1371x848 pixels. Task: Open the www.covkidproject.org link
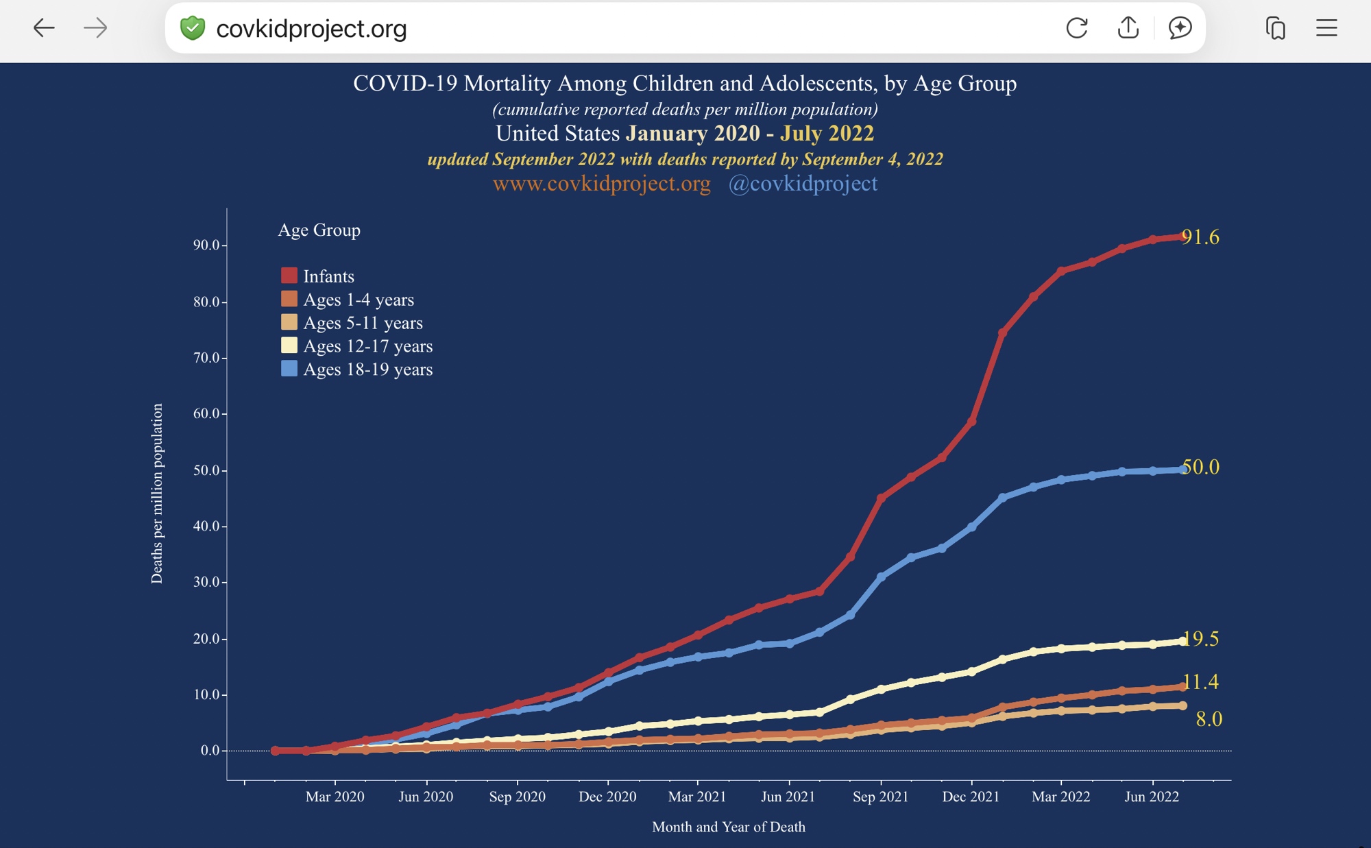601,184
